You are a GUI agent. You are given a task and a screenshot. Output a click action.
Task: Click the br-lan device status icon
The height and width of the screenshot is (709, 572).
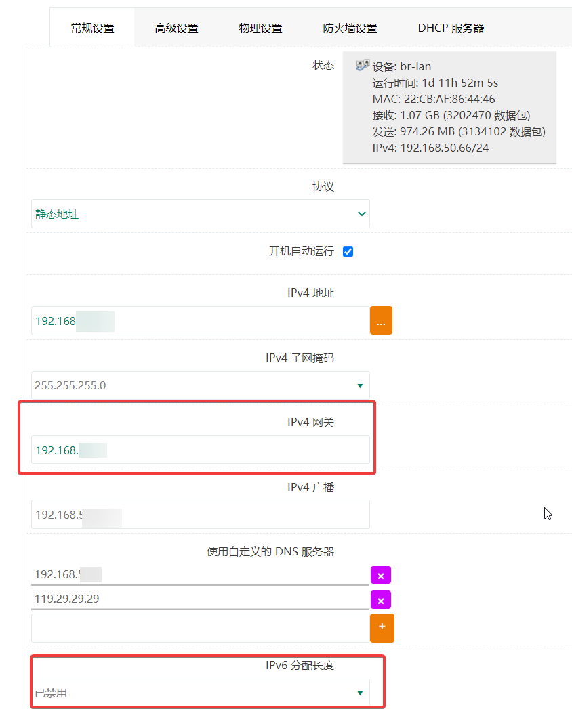[x=363, y=66]
